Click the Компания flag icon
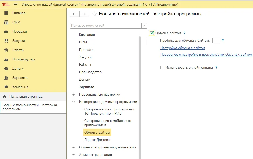 6,87
